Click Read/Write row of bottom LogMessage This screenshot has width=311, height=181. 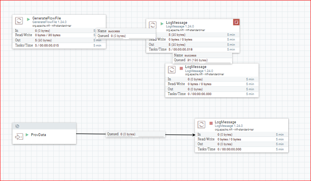[x=242, y=139]
